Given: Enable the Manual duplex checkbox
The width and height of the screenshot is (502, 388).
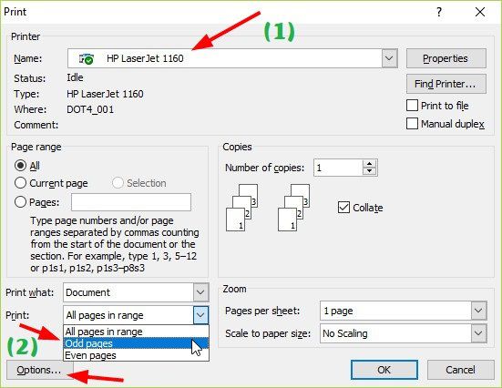Looking at the screenshot, I should tap(412, 124).
